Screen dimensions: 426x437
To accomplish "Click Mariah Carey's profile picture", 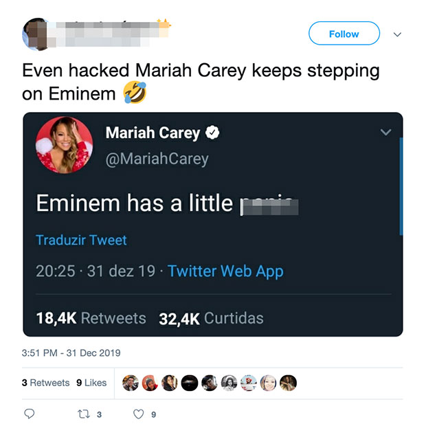I will (x=65, y=144).
